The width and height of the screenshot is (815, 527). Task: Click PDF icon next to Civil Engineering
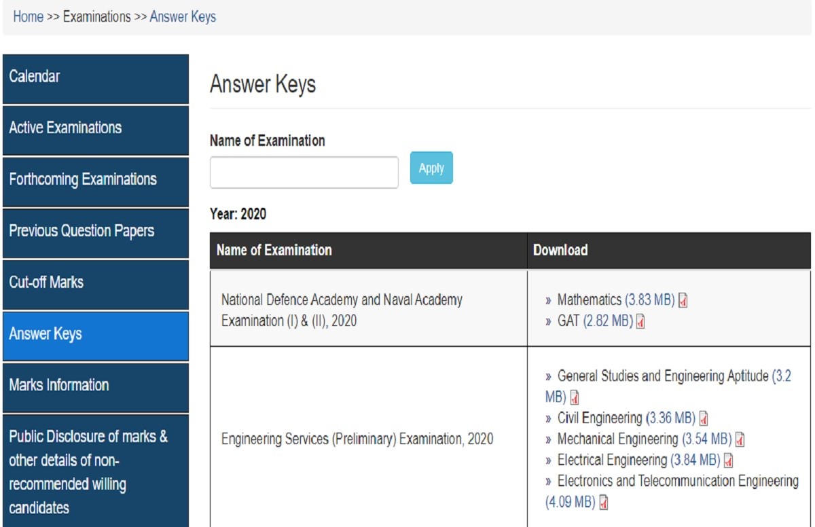pyautogui.click(x=704, y=418)
